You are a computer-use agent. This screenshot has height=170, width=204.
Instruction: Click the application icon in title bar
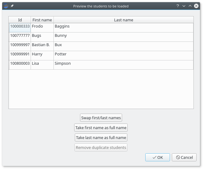coord(6,6)
